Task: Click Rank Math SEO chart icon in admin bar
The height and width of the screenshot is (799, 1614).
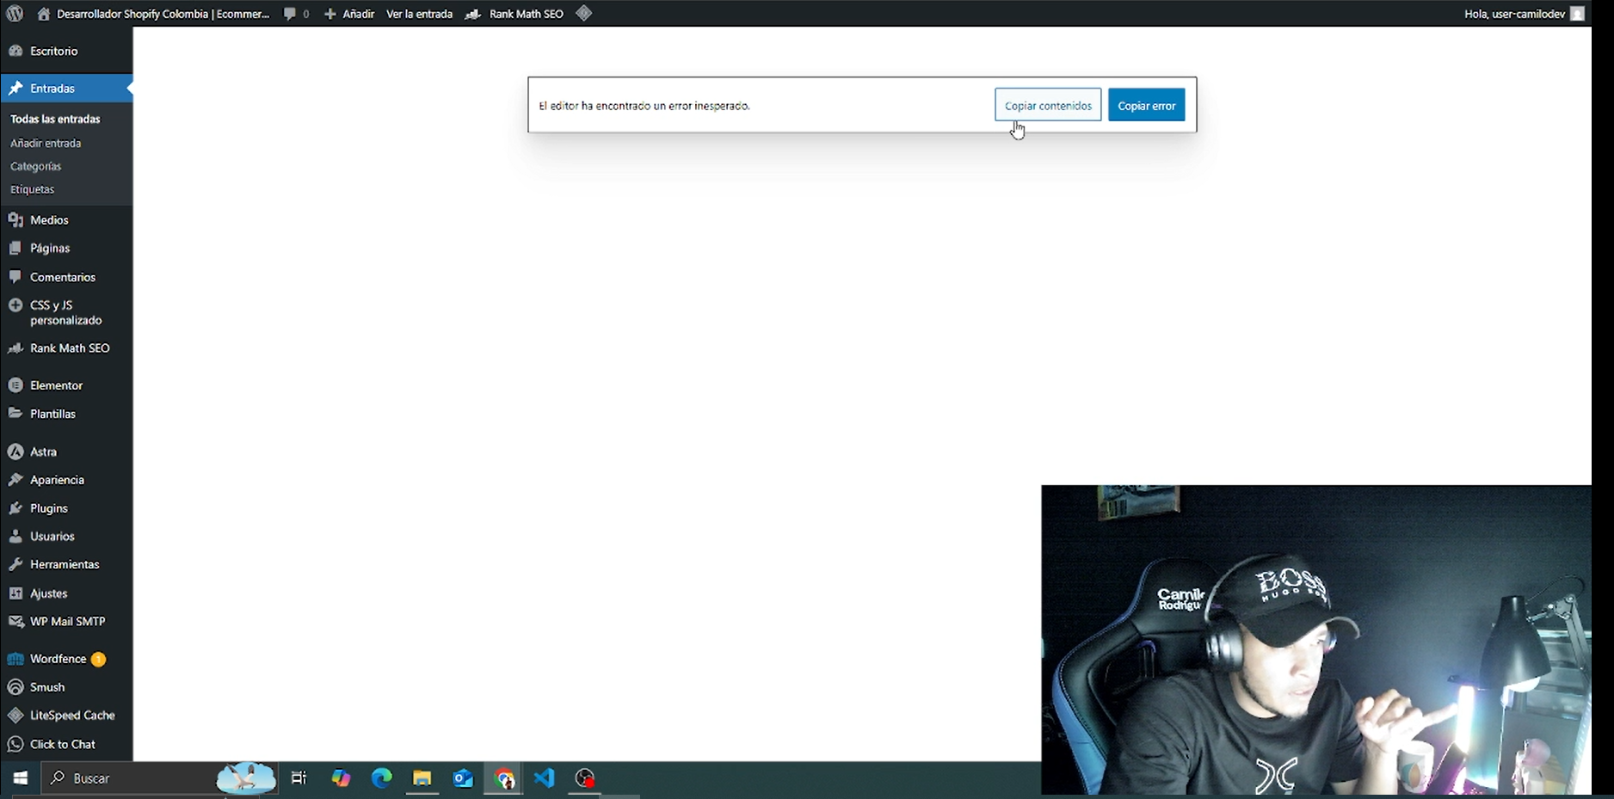Action: point(473,14)
